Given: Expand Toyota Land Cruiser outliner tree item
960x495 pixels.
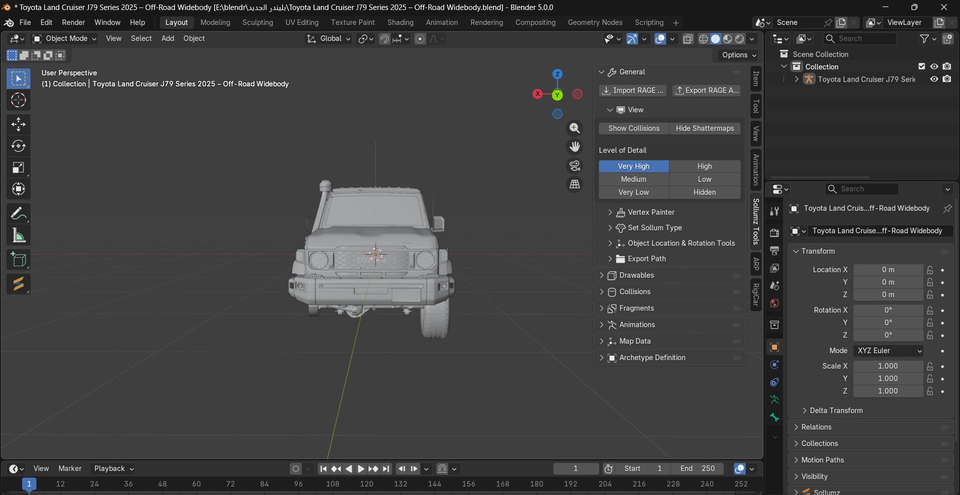Looking at the screenshot, I should tap(796, 79).
